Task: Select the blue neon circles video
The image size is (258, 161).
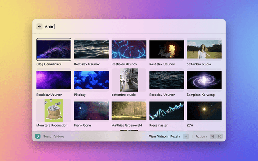Action: point(129,50)
